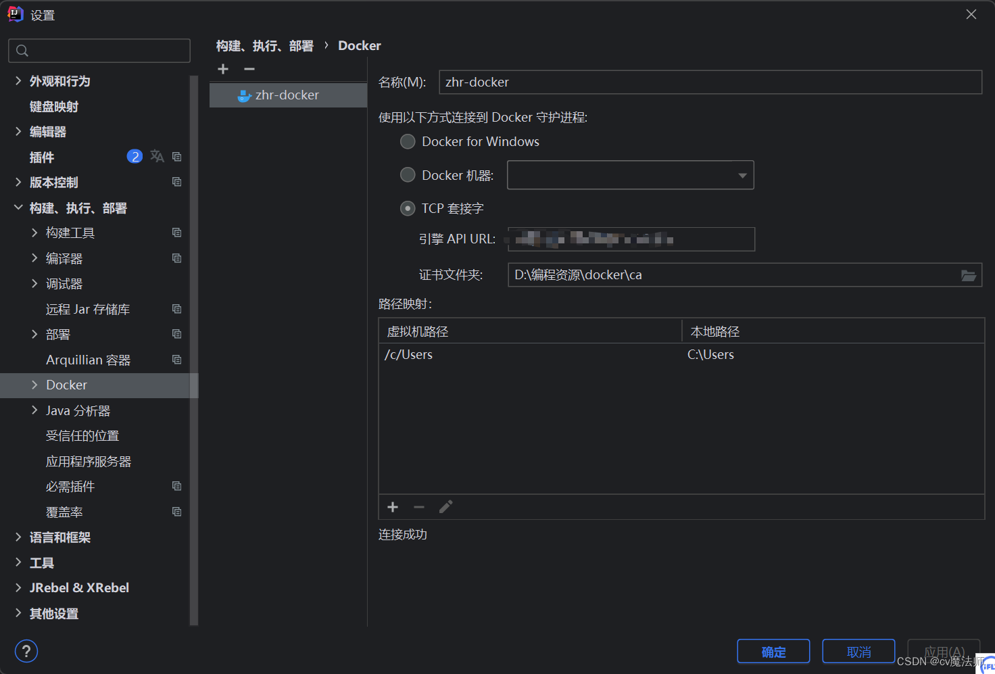
Task: Click the copy icon next to 覆盖率
Action: 176,512
